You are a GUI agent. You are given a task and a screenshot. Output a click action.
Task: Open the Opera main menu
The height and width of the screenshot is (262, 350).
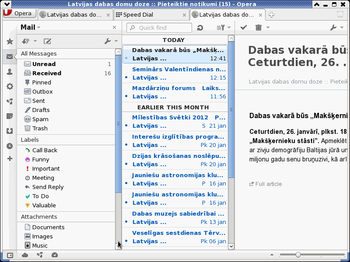click(19, 14)
